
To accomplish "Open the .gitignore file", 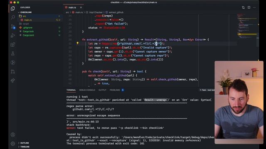I will 28,28.
